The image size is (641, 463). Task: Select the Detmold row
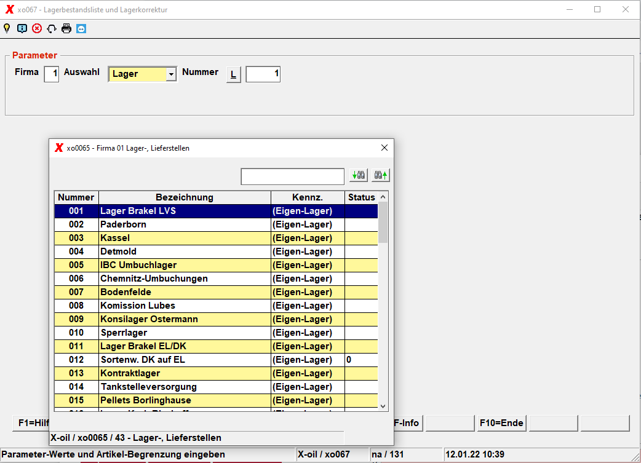click(x=217, y=251)
